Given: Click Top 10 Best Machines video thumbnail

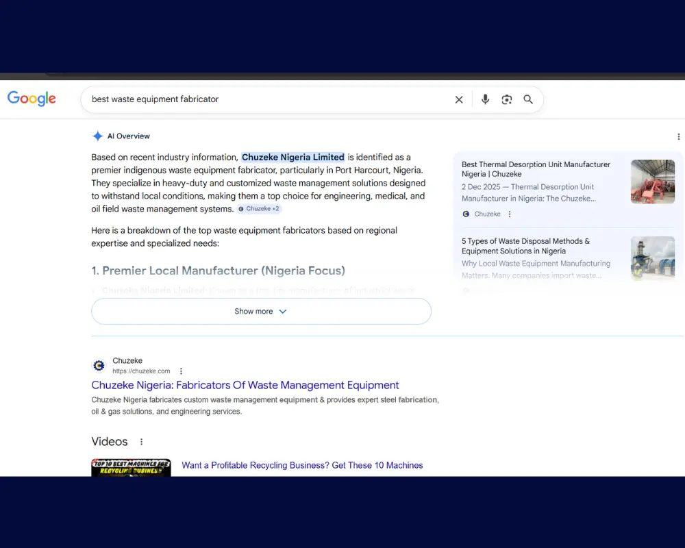Looking at the screenshot, I should (131, 468).
